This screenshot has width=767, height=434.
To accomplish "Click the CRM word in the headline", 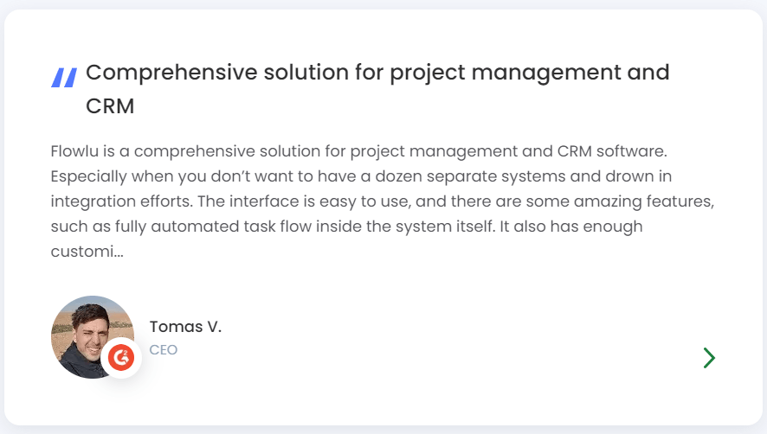I will 110,106.
